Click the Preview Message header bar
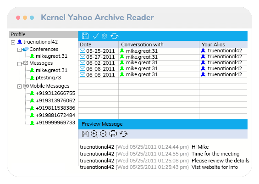This screenshot has width=259, height=184. click(163, 124)
